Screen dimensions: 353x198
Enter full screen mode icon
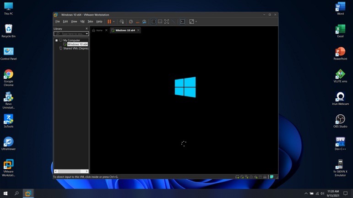tap(167, 21)
